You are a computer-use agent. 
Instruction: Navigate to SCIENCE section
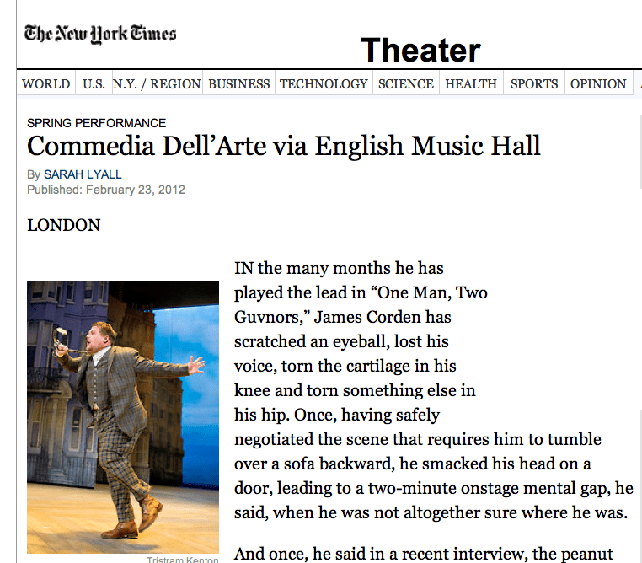(406, 83)
